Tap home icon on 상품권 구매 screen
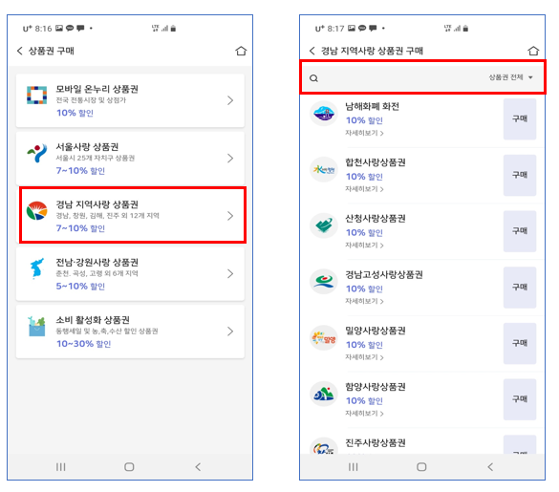 tap(241, 51)
